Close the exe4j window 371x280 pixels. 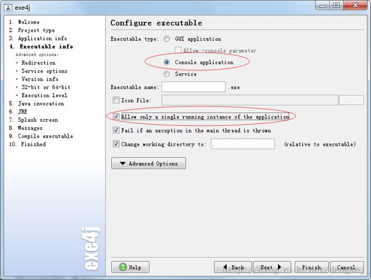pyautogui.click(x=356, y=5)
